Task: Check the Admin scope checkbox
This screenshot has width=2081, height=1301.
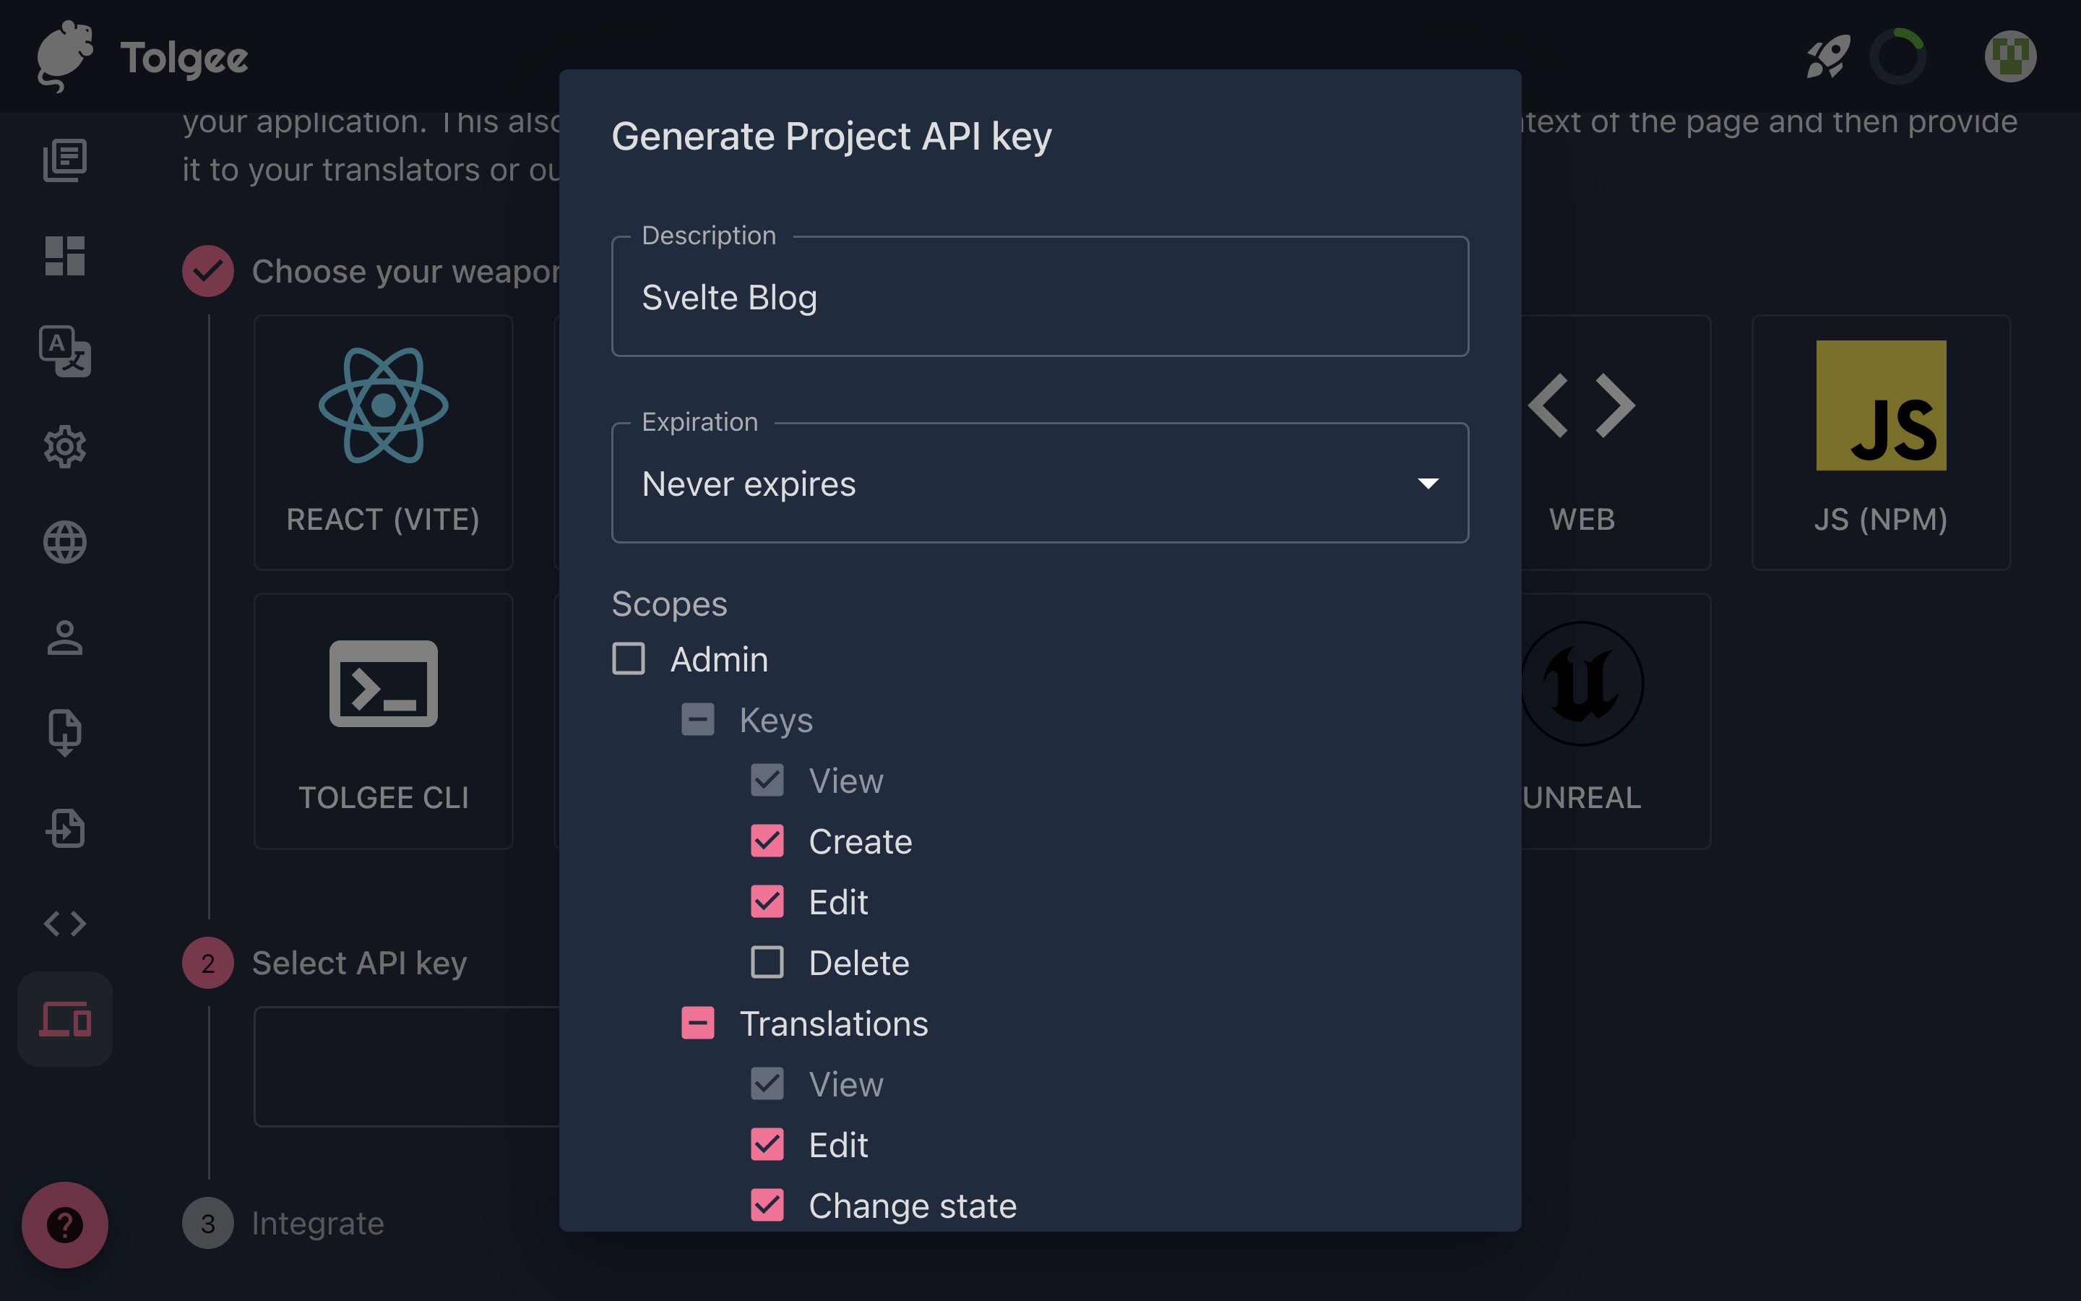Action: [x=629, y=658]
